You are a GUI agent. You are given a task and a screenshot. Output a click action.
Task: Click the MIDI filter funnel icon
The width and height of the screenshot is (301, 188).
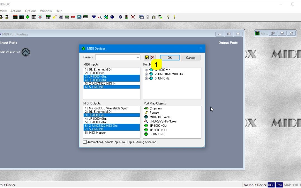tap(93, 17)
